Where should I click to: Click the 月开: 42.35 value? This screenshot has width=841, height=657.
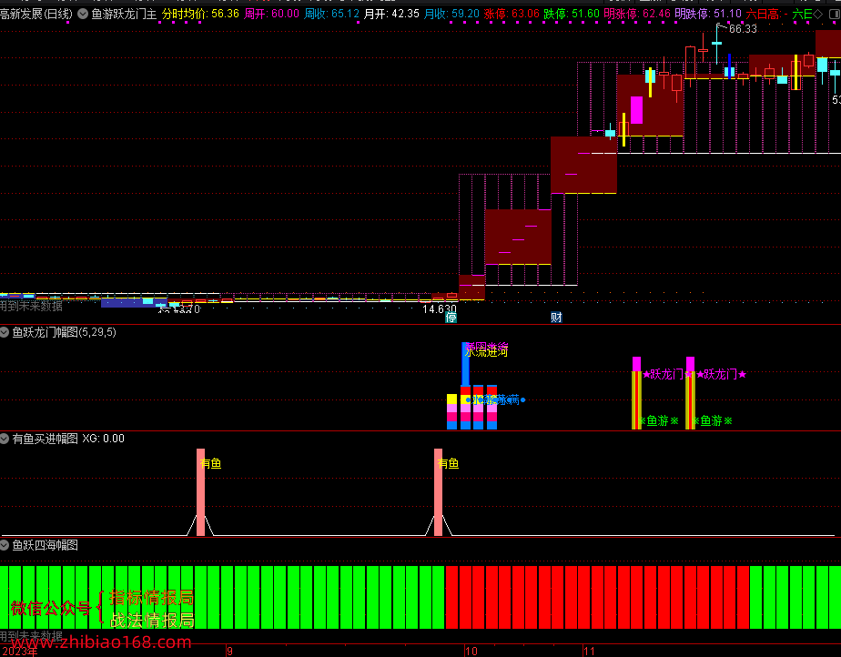(x=391, y=14)
